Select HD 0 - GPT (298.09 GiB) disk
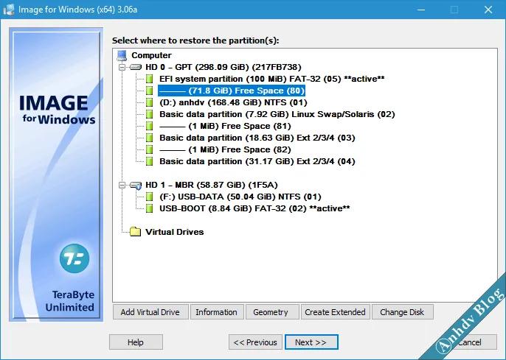Image resolution: width=506 pixels, height=360 pixels. pos(223,67)
